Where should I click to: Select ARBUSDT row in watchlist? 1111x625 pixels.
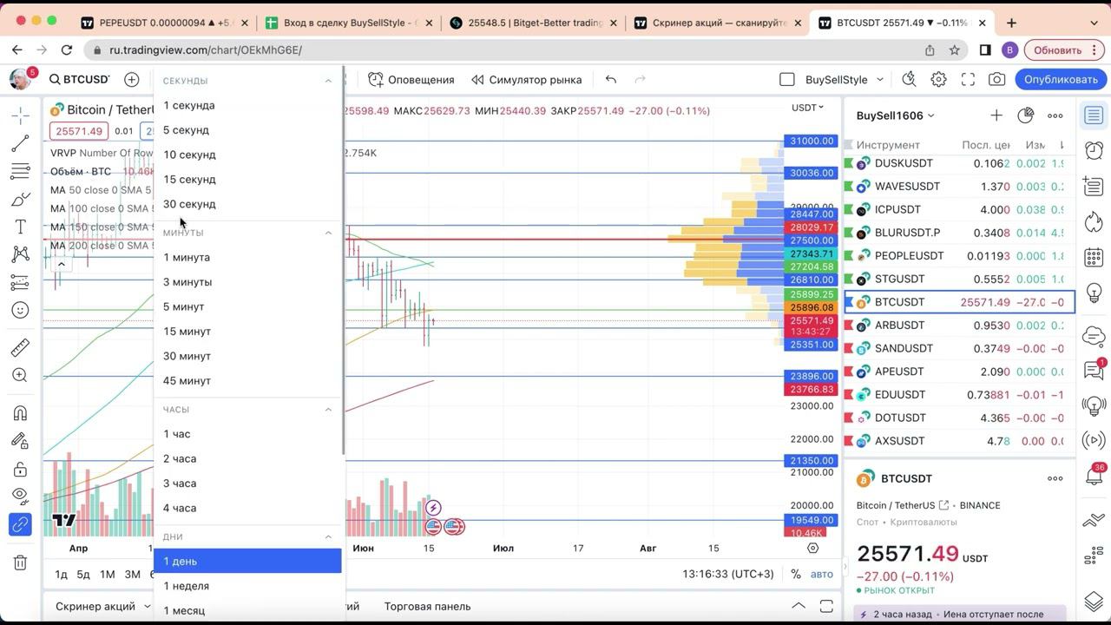pos(960,326)
